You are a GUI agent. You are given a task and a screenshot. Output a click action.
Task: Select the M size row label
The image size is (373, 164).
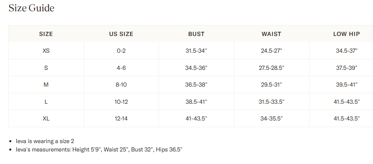coord(46,85)
